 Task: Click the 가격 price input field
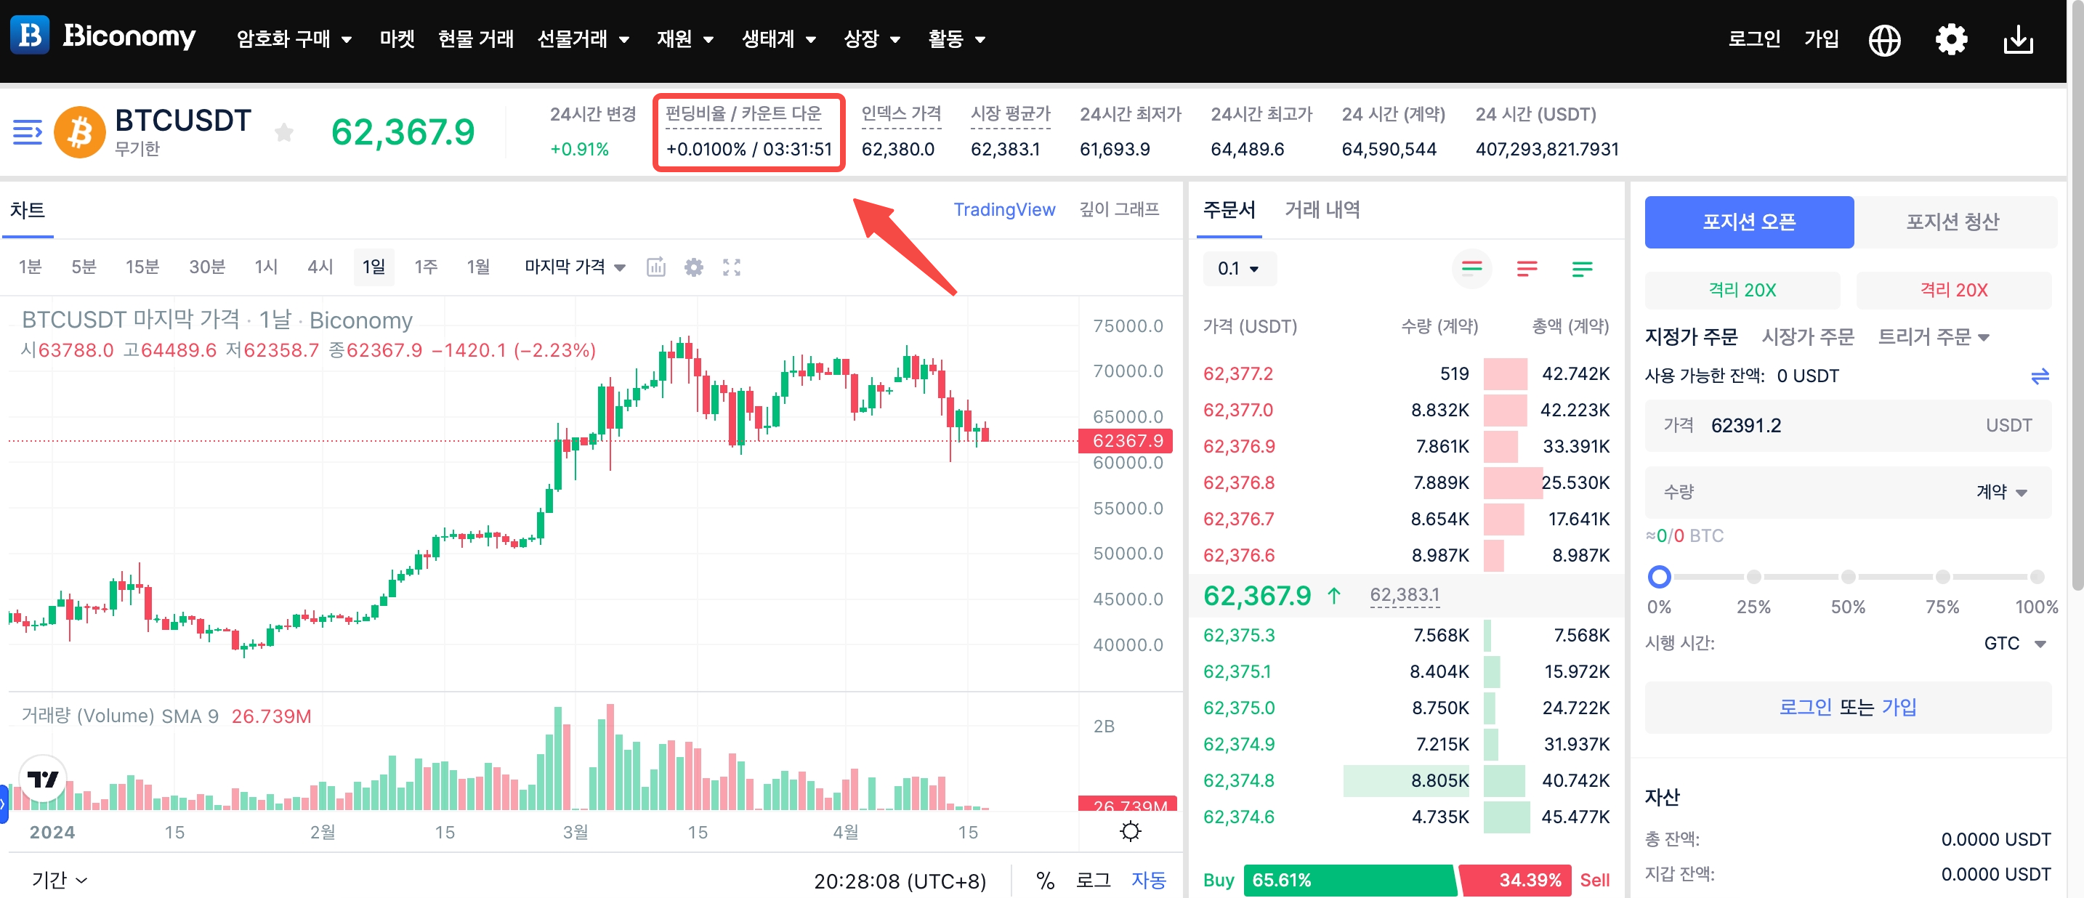point(1848,426)
